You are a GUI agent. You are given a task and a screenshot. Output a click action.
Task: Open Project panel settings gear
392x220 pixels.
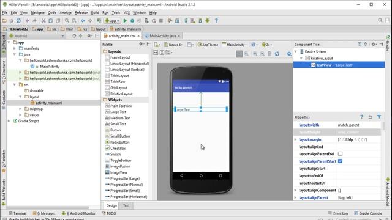[89, 36]
